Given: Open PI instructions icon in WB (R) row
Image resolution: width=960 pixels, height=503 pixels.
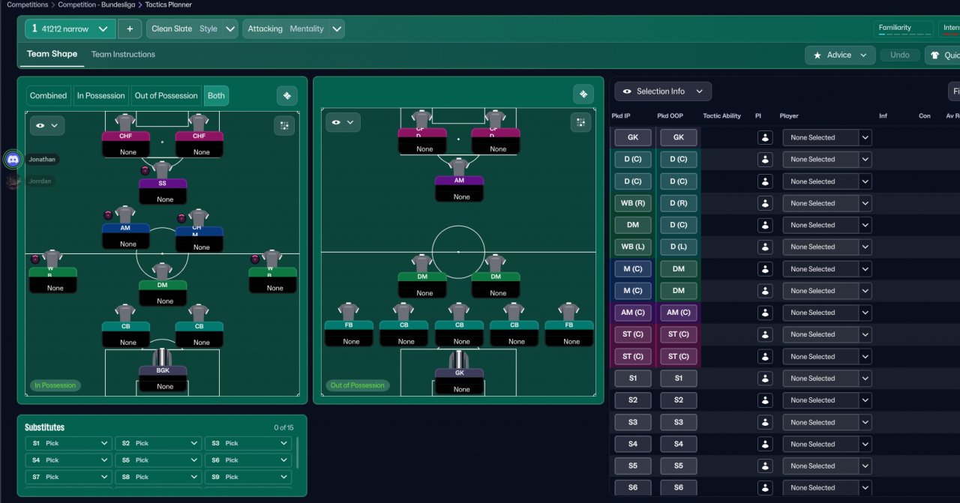Looking at the screenshot, I should click(x=765, y=203).
